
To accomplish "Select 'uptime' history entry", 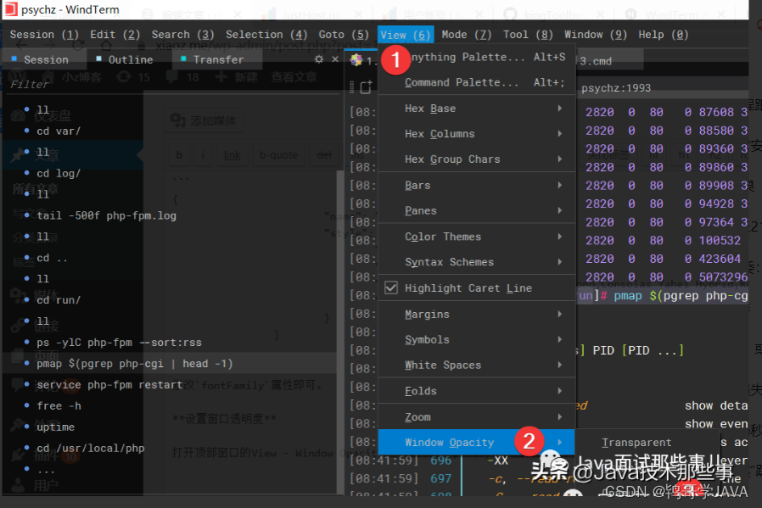I will coord(55,427).
